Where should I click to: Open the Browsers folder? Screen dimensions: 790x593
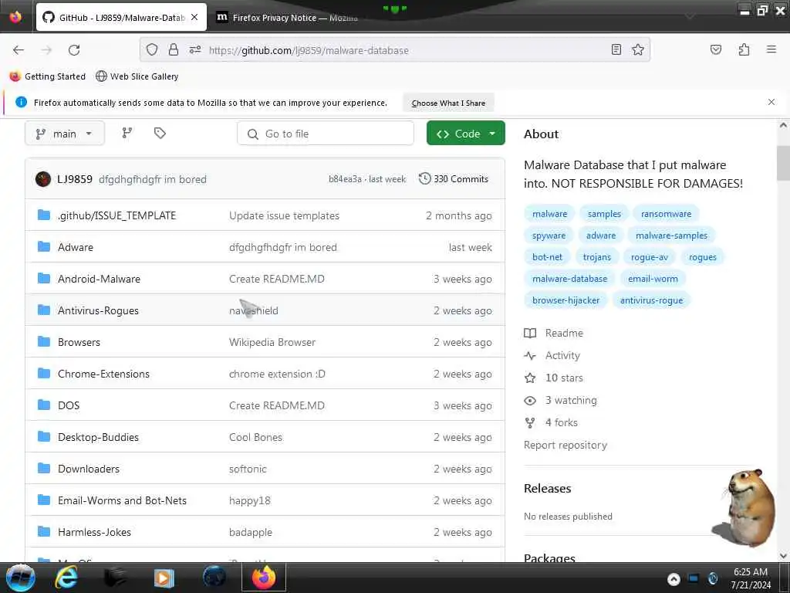click(79, 342)
